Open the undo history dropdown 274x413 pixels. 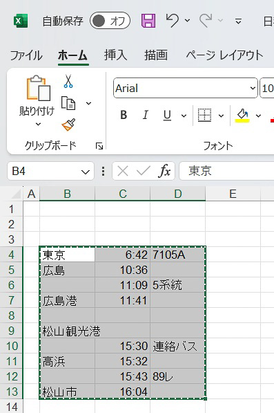coord(187,21)
